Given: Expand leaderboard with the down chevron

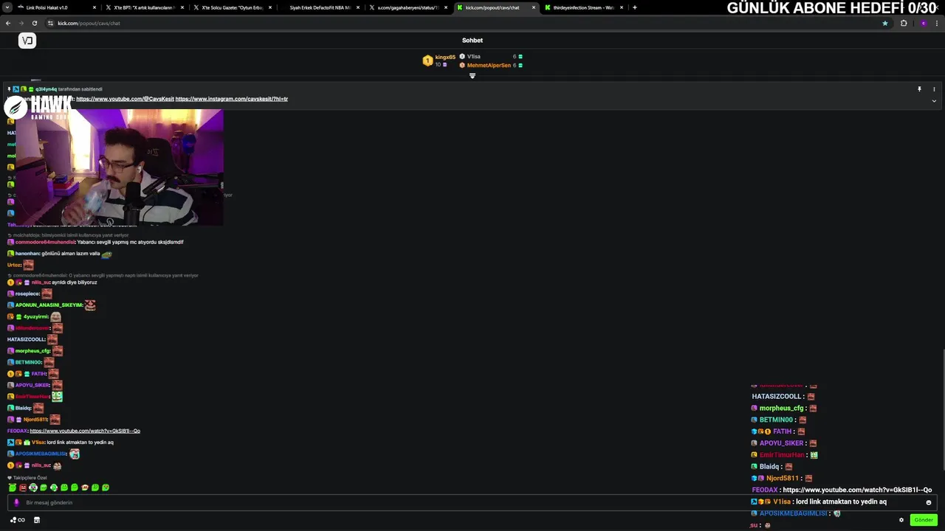Looking at the screenshot, I should [472, 75].
